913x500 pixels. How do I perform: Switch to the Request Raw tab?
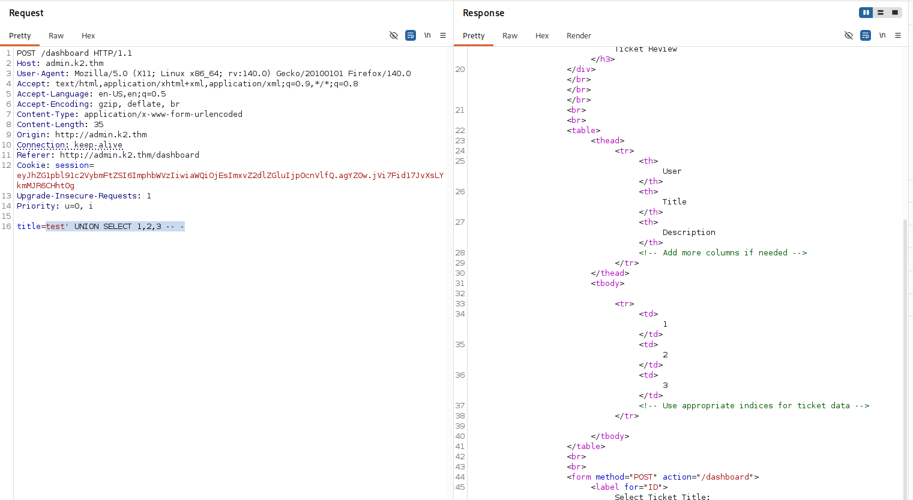click(x=56, y=36)
